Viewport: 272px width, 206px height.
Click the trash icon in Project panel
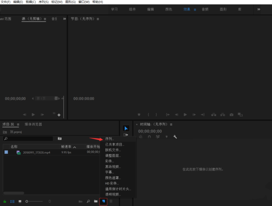[111, 201]
